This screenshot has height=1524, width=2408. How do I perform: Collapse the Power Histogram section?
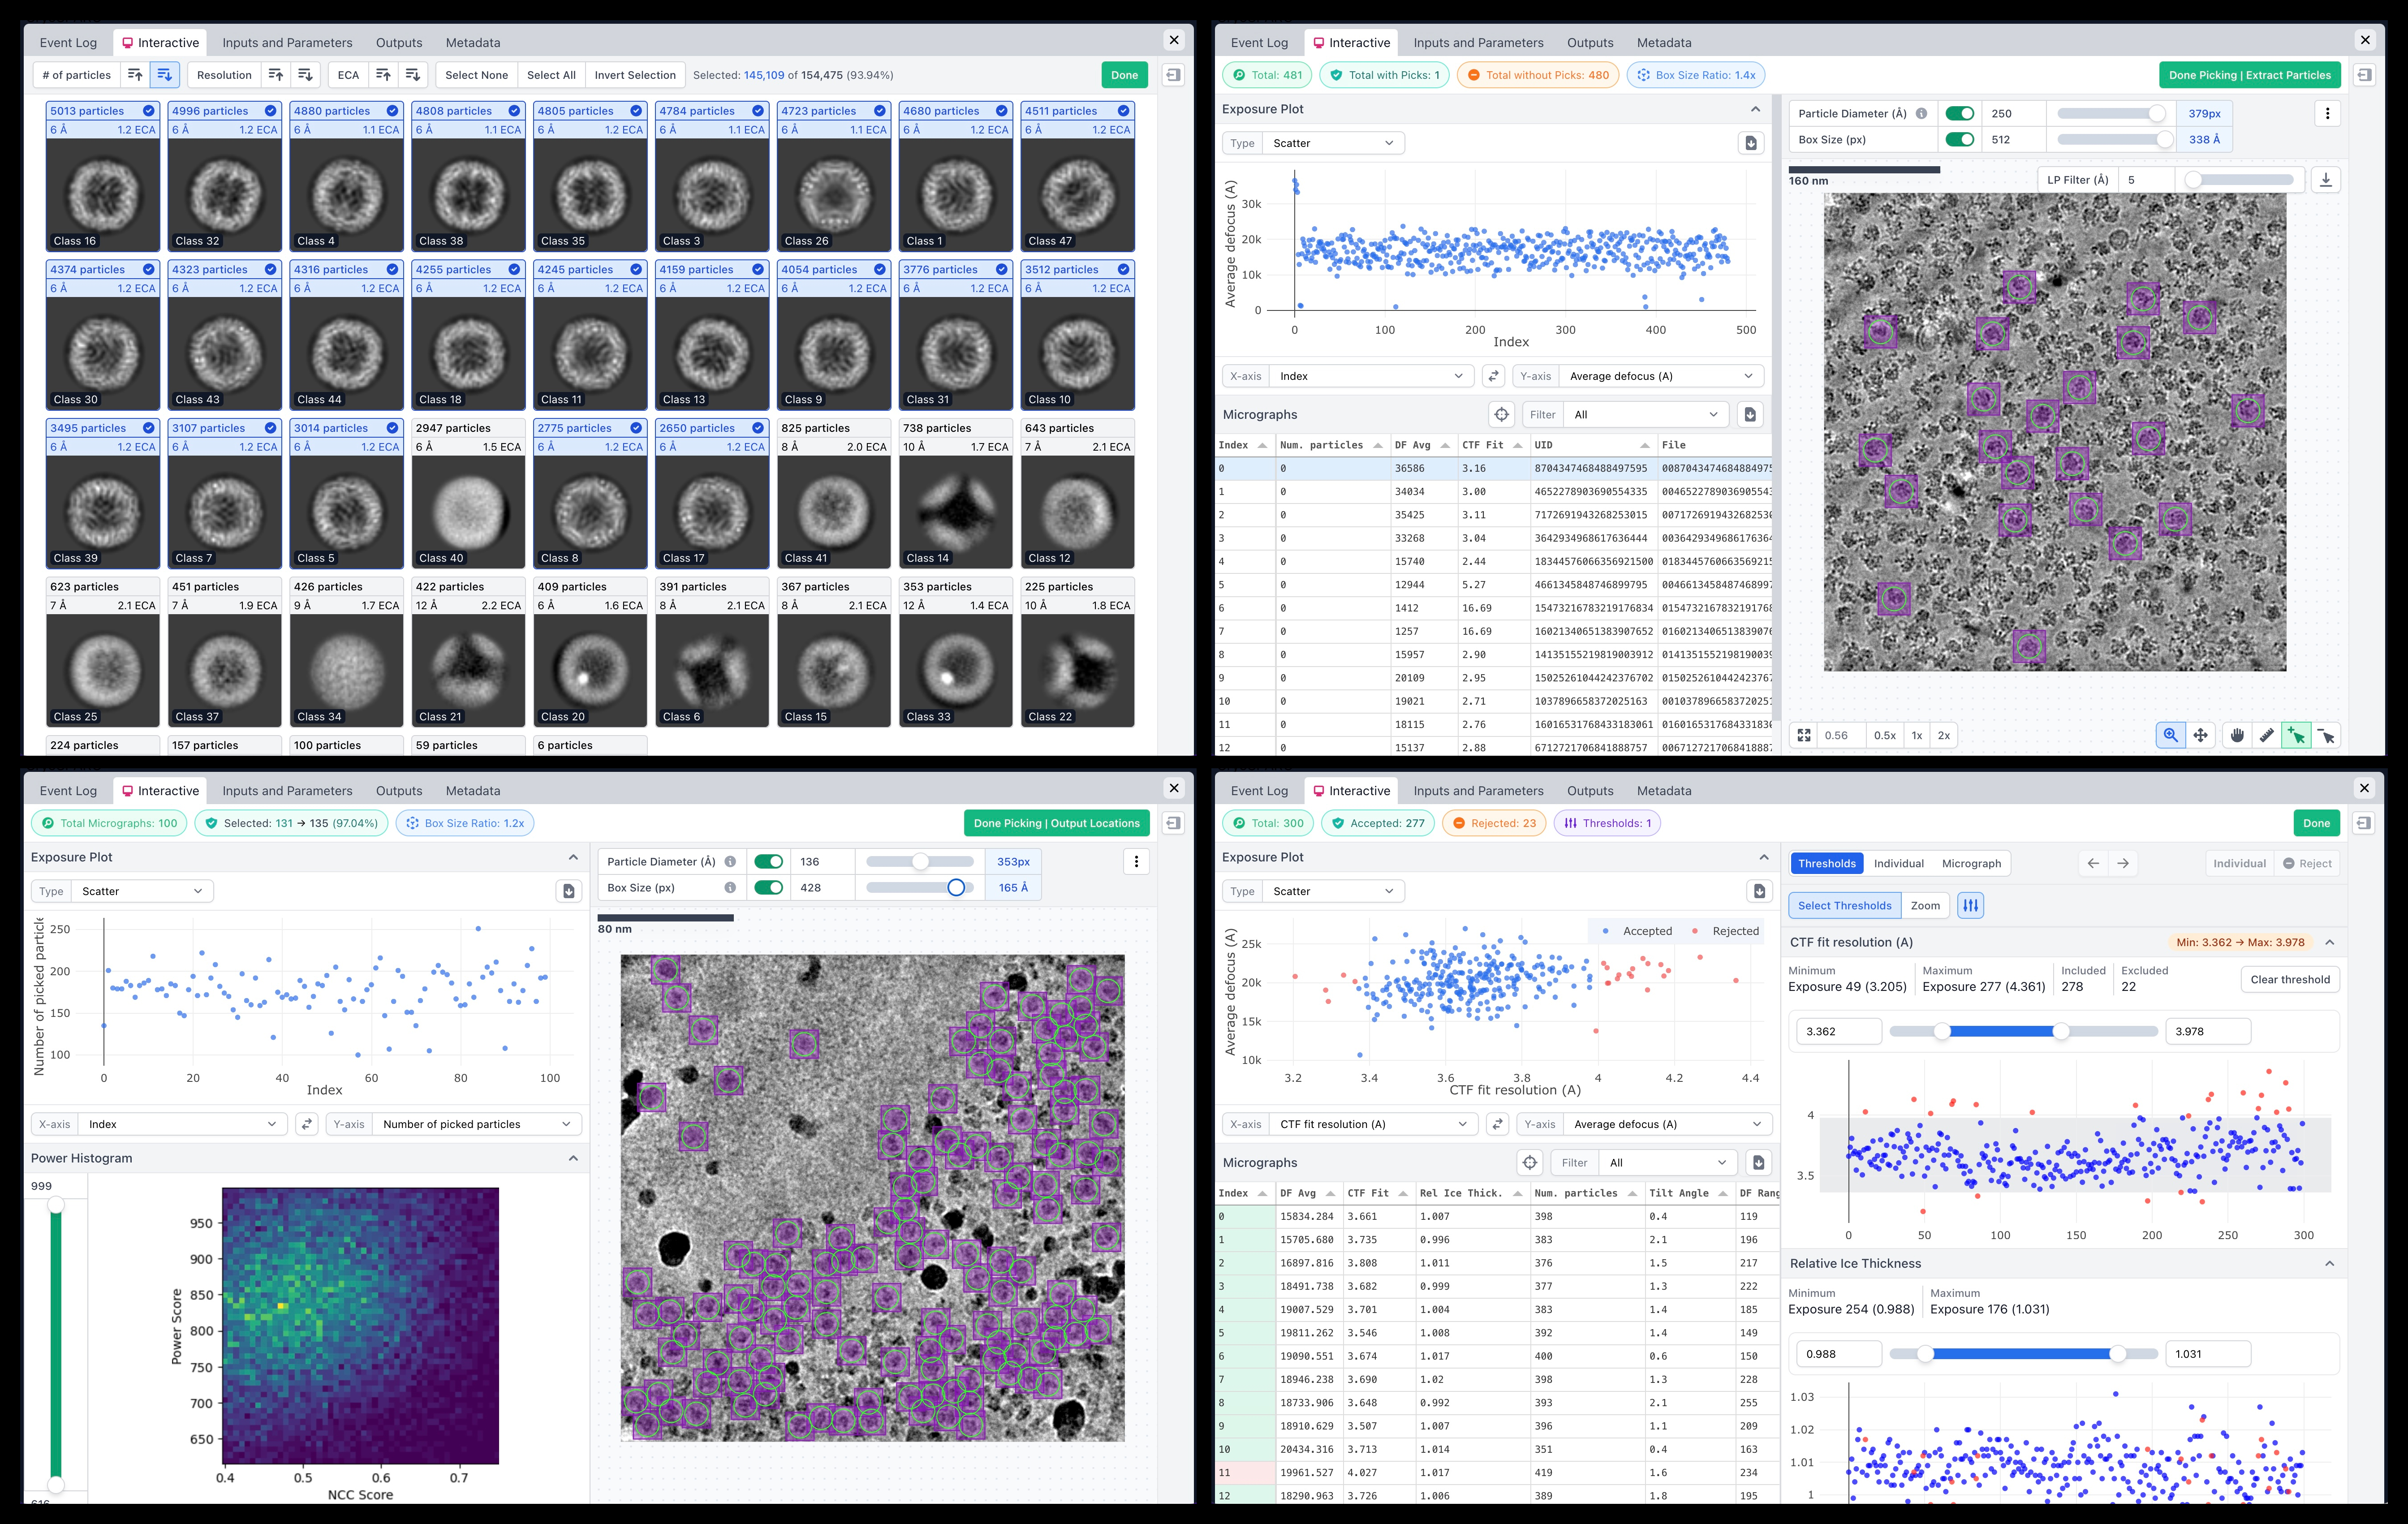[x=573, y=1158]
